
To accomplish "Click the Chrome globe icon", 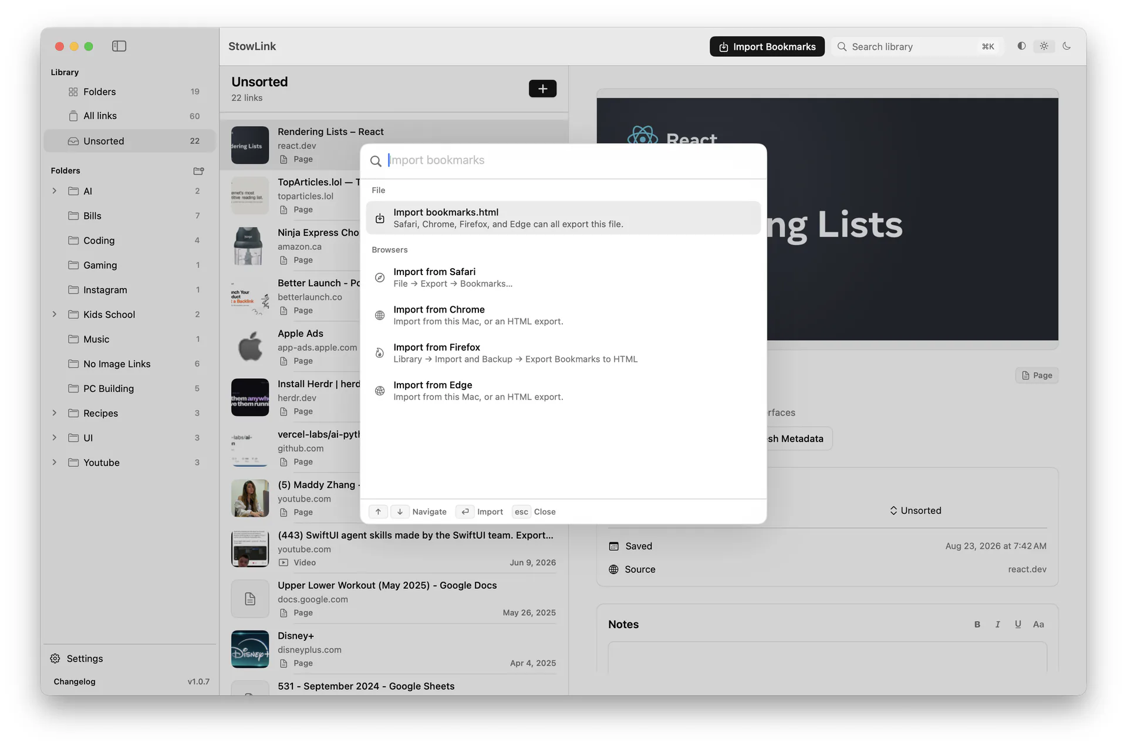I will click(380, 316).
